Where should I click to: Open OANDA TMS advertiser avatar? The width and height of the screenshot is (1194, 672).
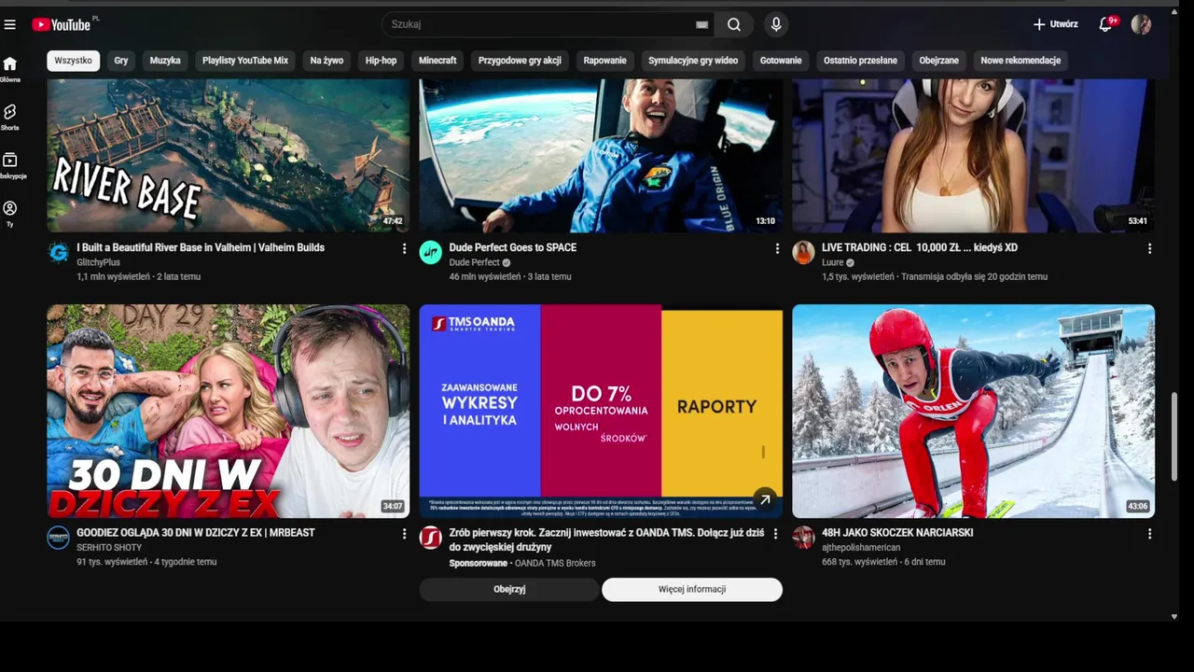pos(431,538)
